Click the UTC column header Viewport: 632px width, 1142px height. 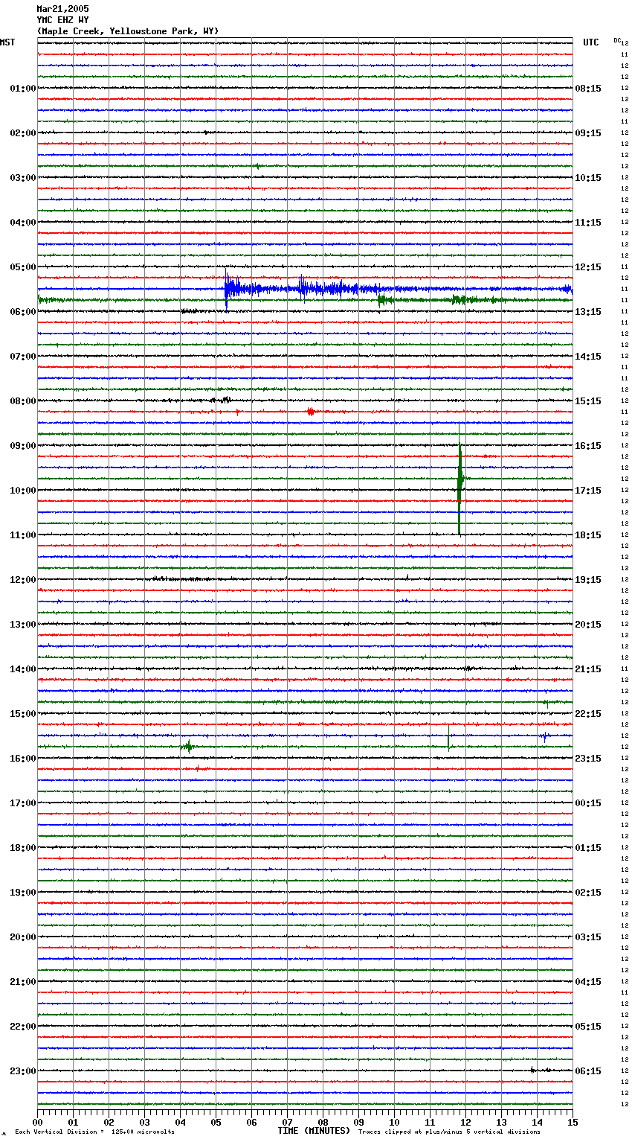(591, 42)
